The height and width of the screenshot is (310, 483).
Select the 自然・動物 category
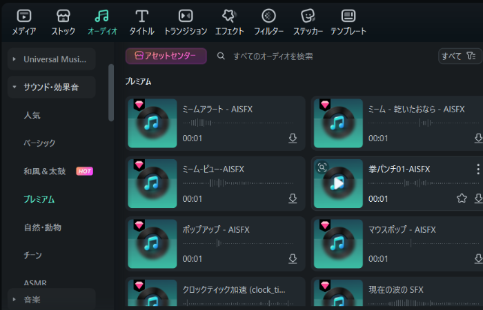point(43,227)
